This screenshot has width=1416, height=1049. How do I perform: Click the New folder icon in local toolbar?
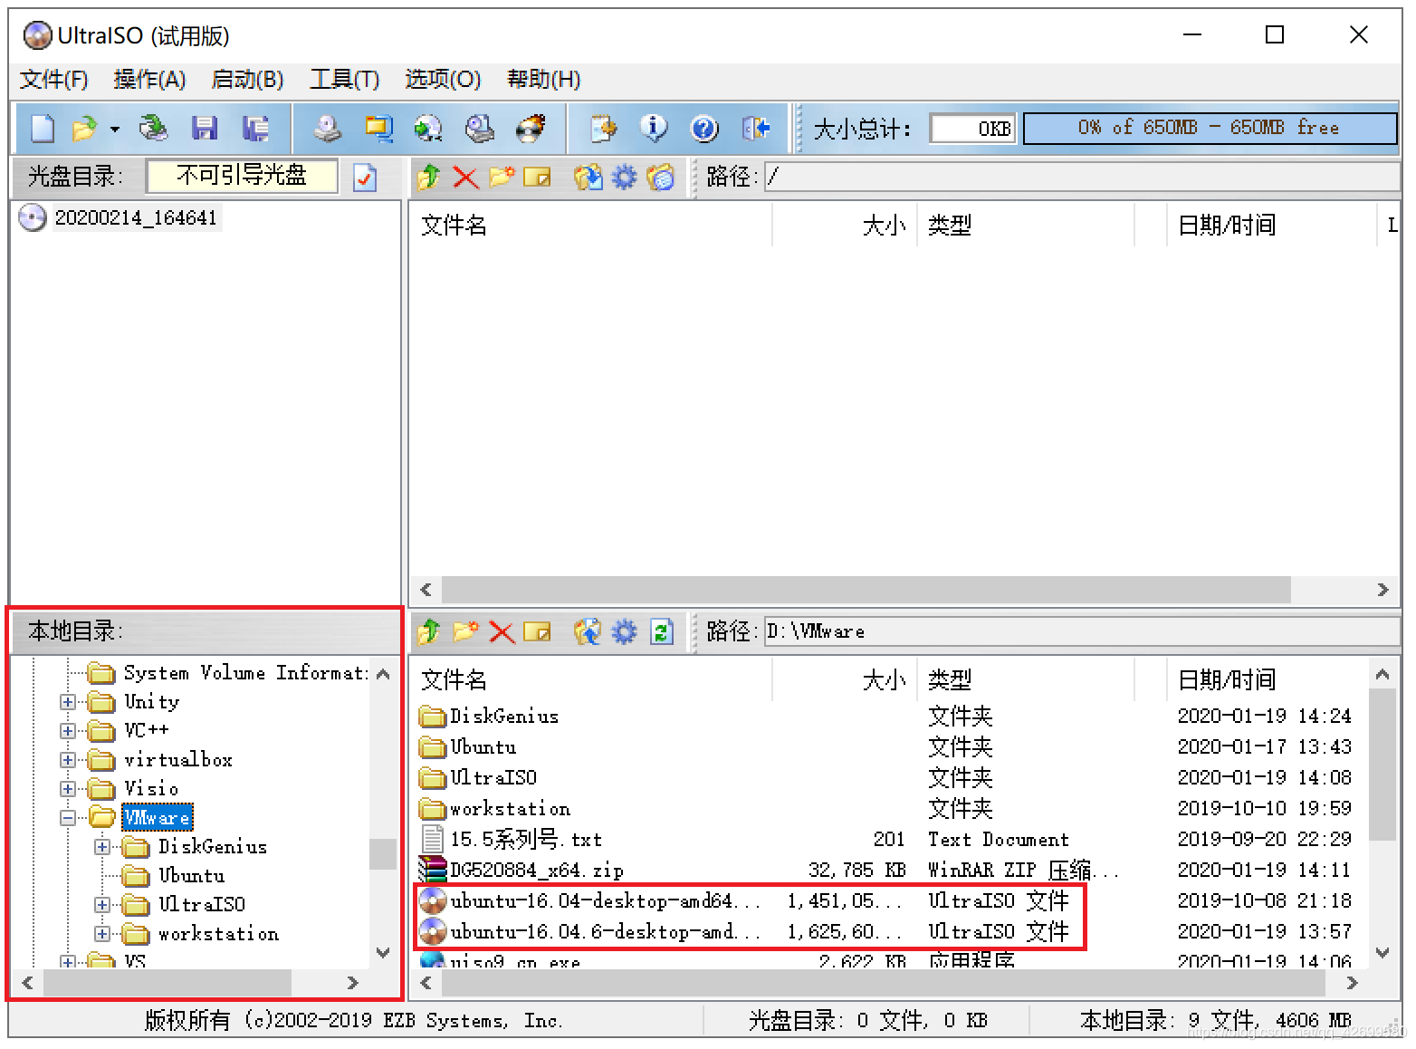click(465, 631)
